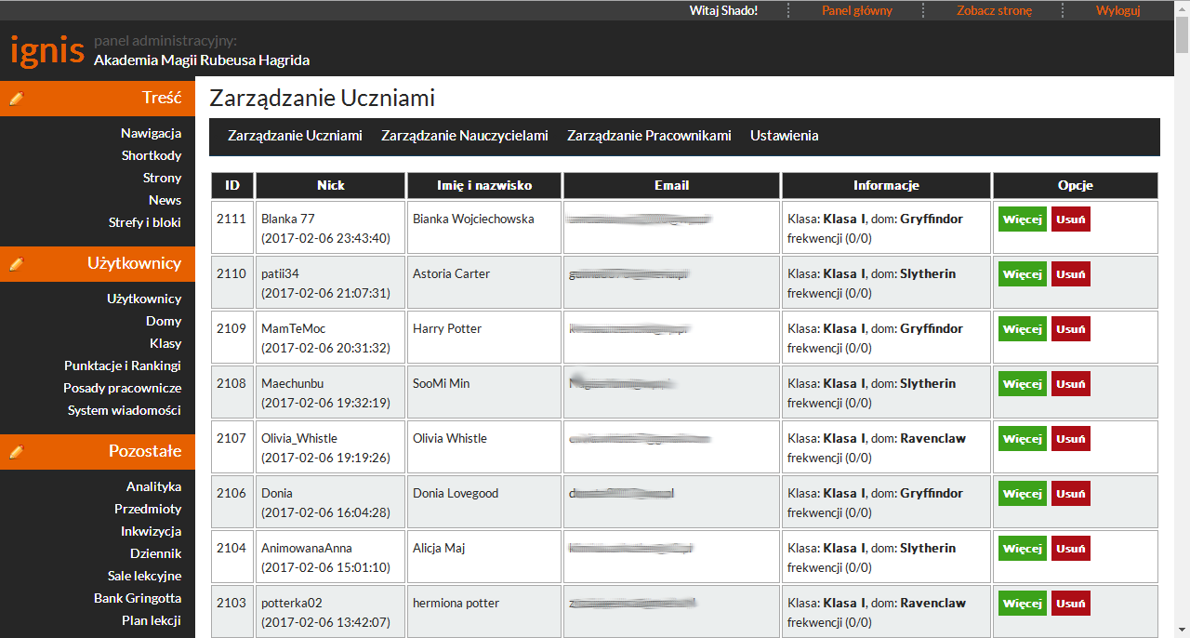1190x638 pixels.
Task: Open Zarządzanie Nauczycielami tab
Action: point(464,136)
